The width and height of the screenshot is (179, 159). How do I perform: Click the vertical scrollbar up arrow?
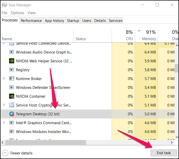[177, 46]
